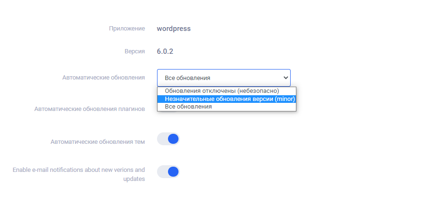Viewport: 441px width, 220px height.
Task: Click the version value 6.0.2
Action: coord(165,51)
